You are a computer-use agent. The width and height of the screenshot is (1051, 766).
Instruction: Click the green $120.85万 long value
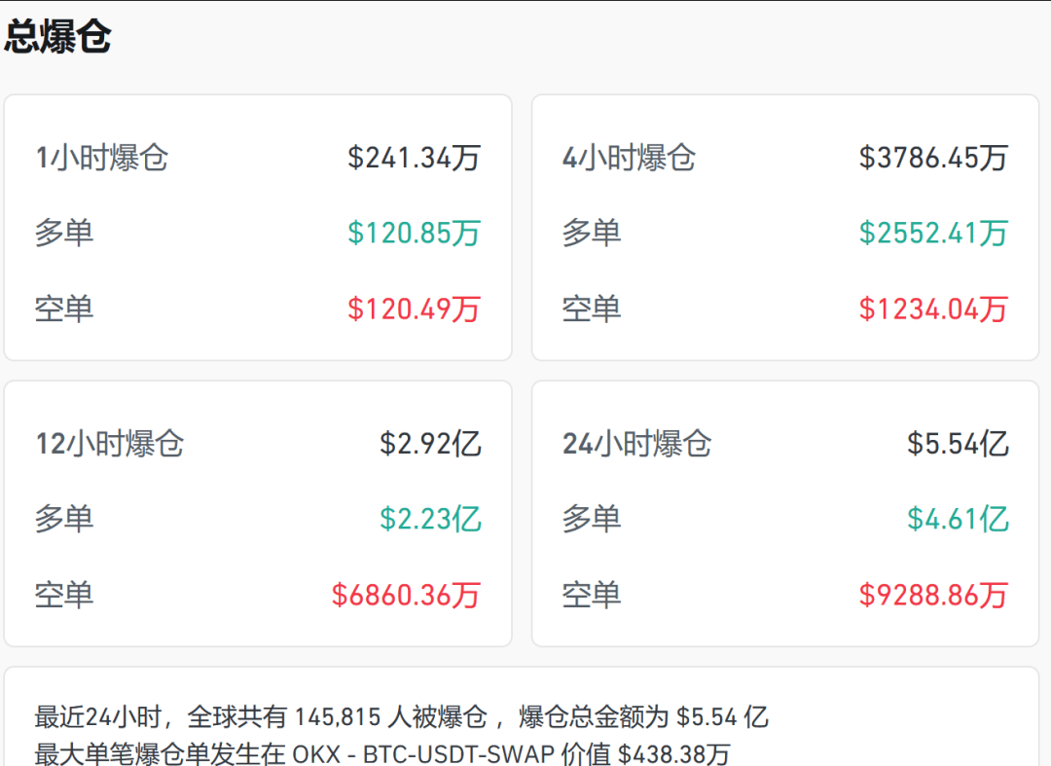414,234
